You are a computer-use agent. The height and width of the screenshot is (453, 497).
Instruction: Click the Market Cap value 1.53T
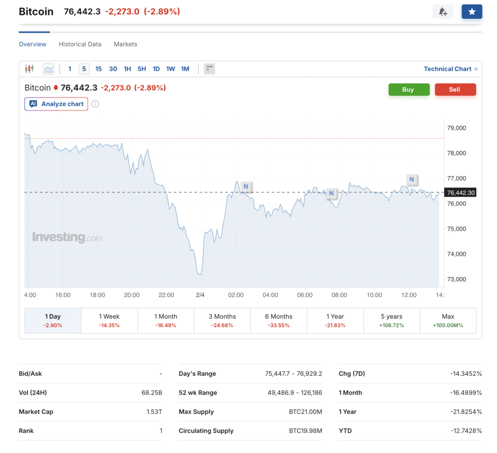click(154, 411)
